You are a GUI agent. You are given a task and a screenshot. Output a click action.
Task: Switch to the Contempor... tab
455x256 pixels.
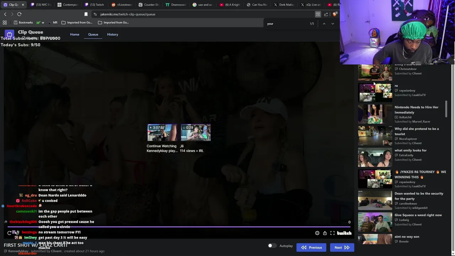(x=68, y=5)
